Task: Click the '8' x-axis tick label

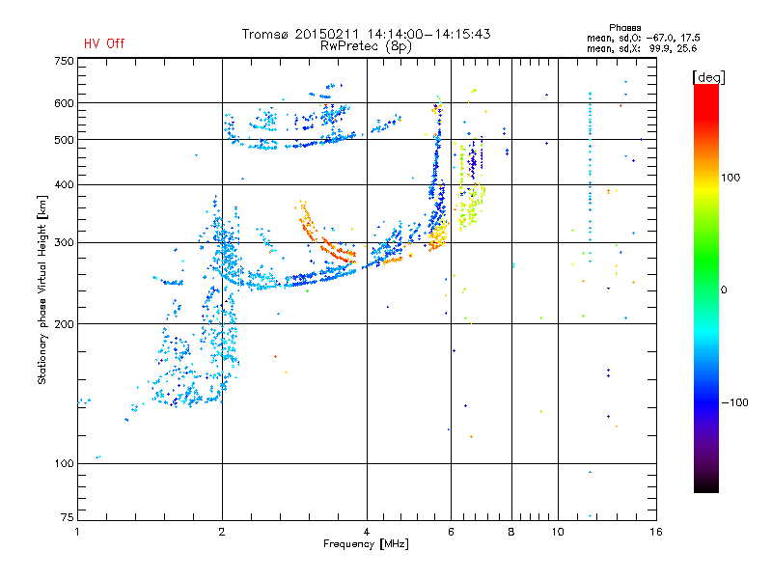Action: (511, 532)
